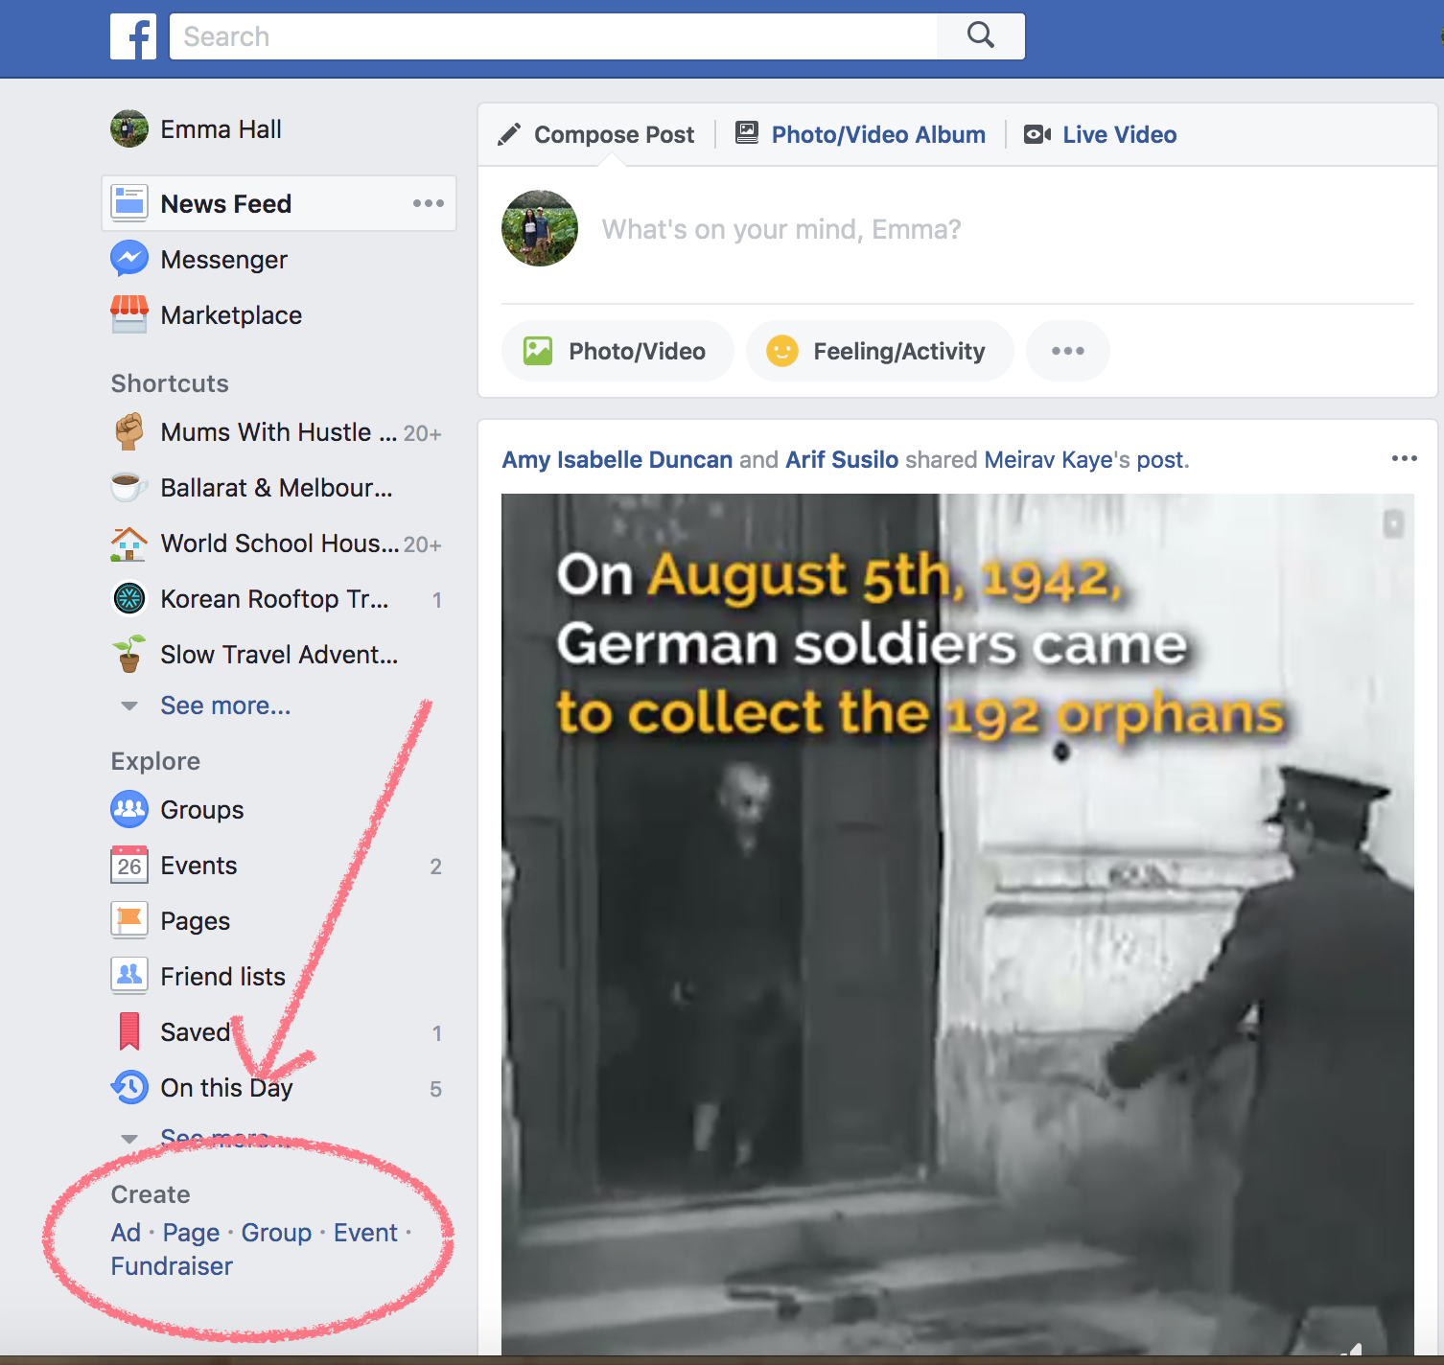Open Slow Travel Advent... plant icon
The image size is (1444, 1365).
[129, 654]
